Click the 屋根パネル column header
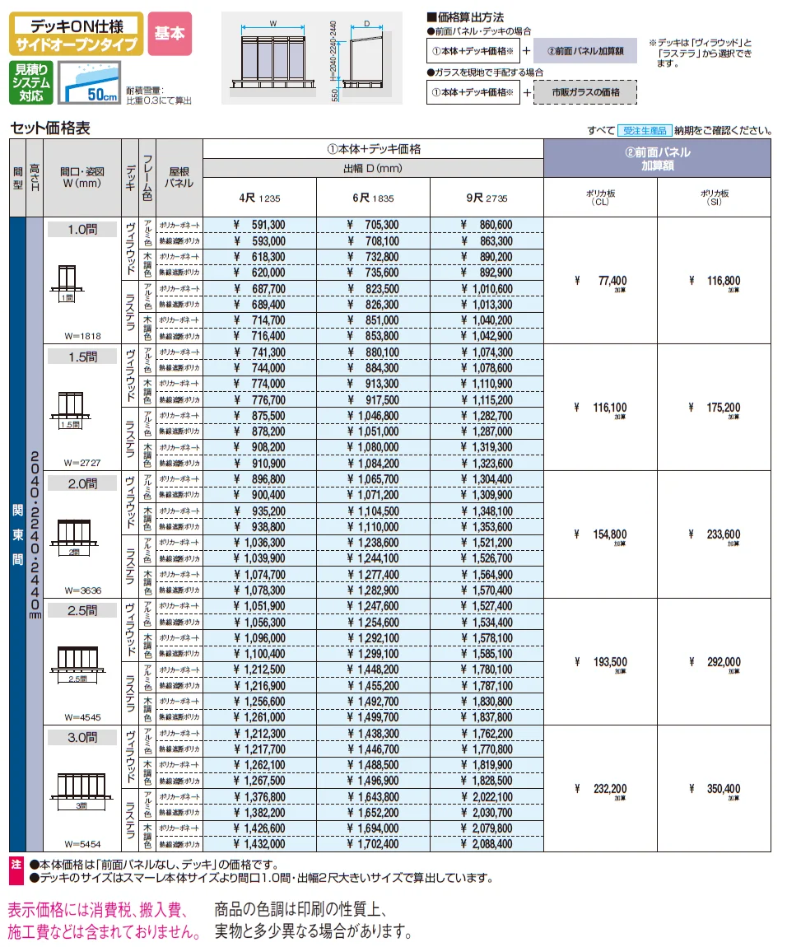The image size is (787, 947). [179, 178]
